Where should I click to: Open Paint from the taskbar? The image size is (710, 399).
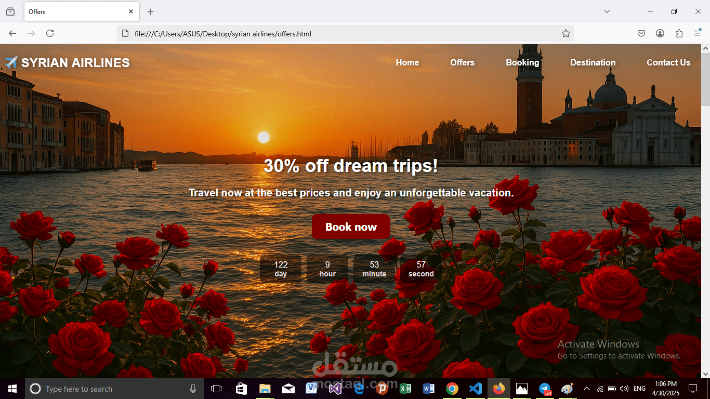[x=567, y=389]
